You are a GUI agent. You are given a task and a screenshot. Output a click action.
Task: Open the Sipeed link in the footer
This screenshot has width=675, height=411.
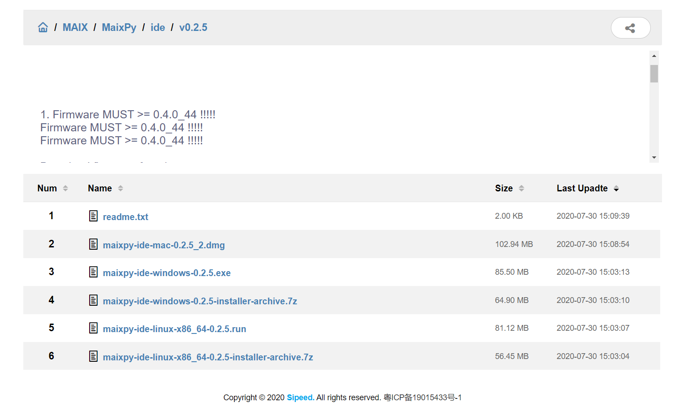[x=300, y=398]
